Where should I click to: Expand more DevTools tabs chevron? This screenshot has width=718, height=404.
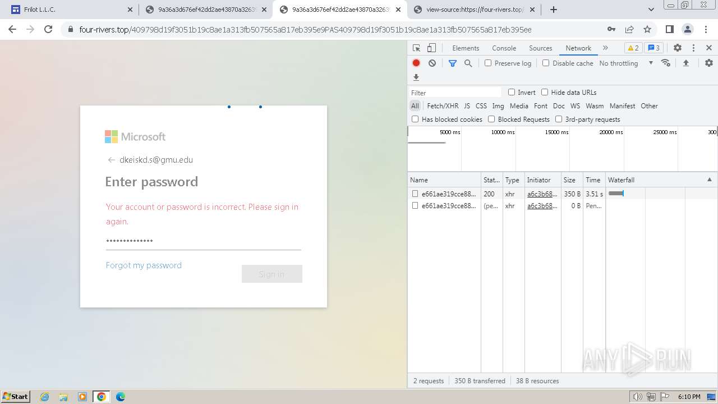[605, 48]
